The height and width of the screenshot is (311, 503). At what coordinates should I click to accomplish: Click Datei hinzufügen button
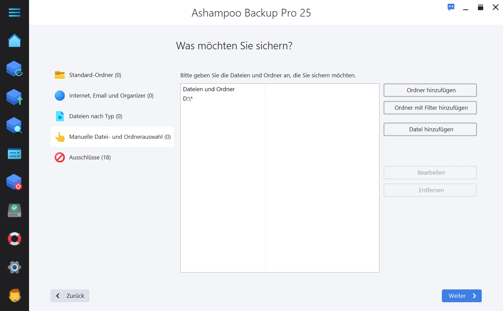[x=430, y=129]
